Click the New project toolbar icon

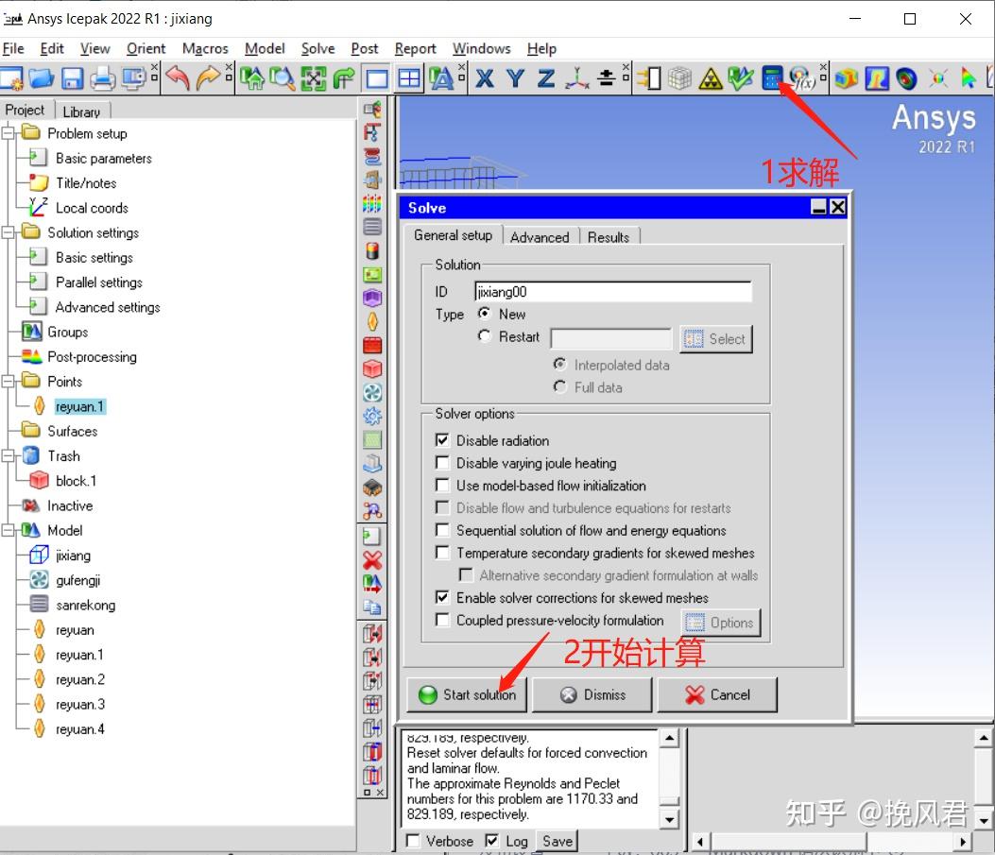coord(11,78)
